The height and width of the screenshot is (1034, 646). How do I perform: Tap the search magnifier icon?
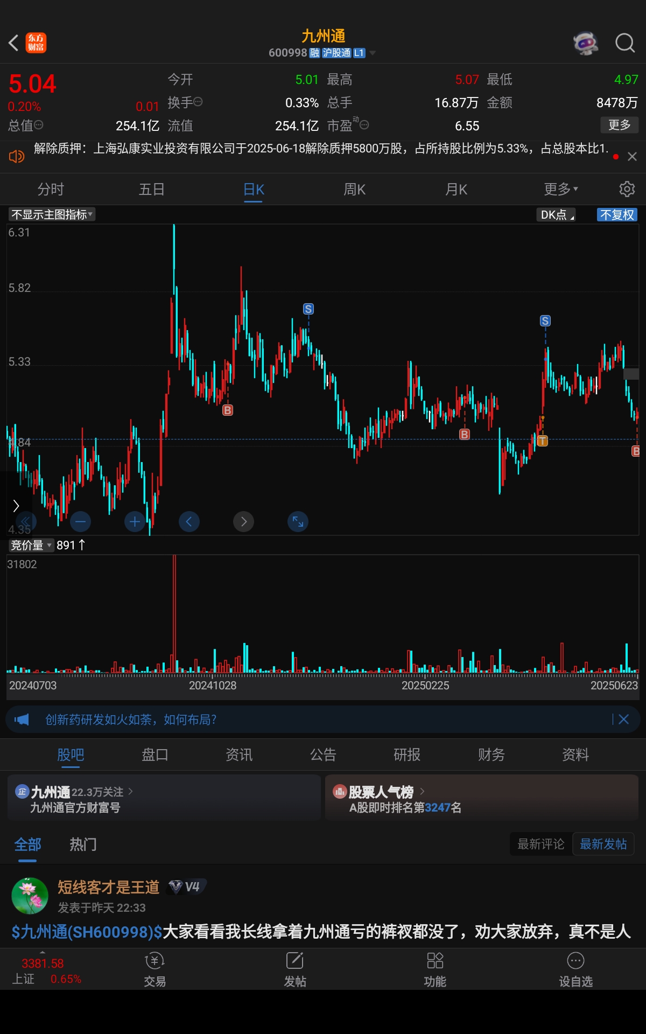(625, 43)
